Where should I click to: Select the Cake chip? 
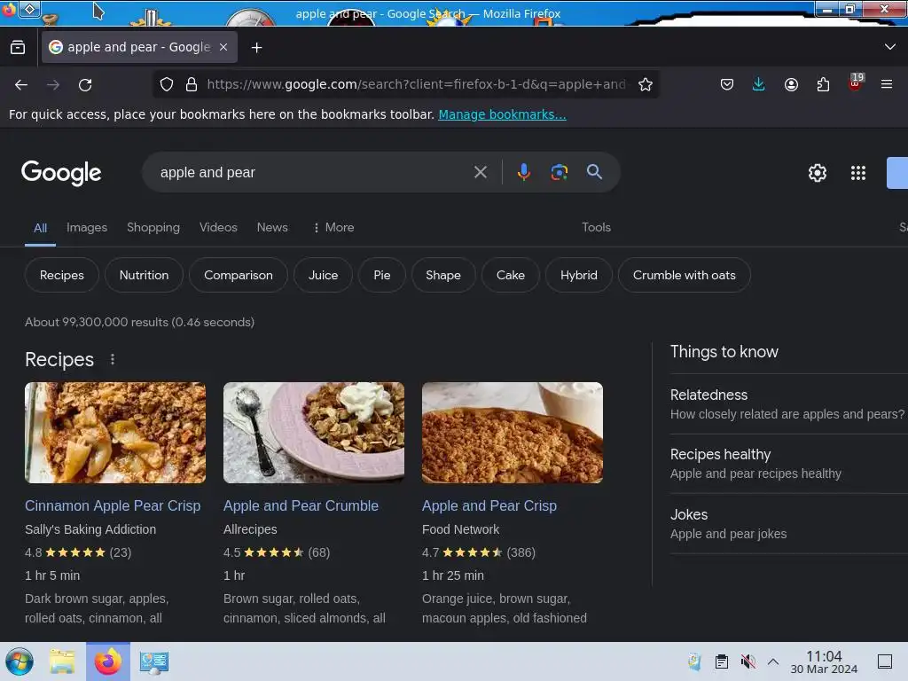point(511,275)
